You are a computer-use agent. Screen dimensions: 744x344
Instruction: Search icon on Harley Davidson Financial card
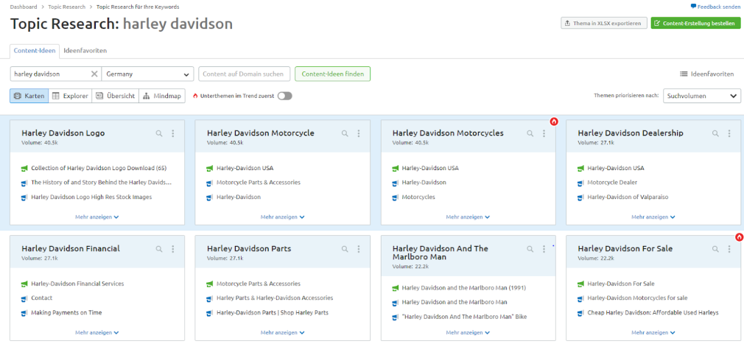coord(159,249)
